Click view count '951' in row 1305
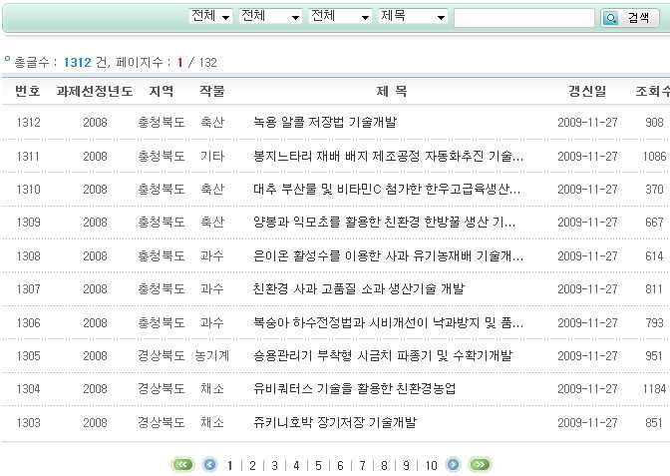Image resolution: width=670 pixels, height=476 pixels. click(x=654, y=356)
